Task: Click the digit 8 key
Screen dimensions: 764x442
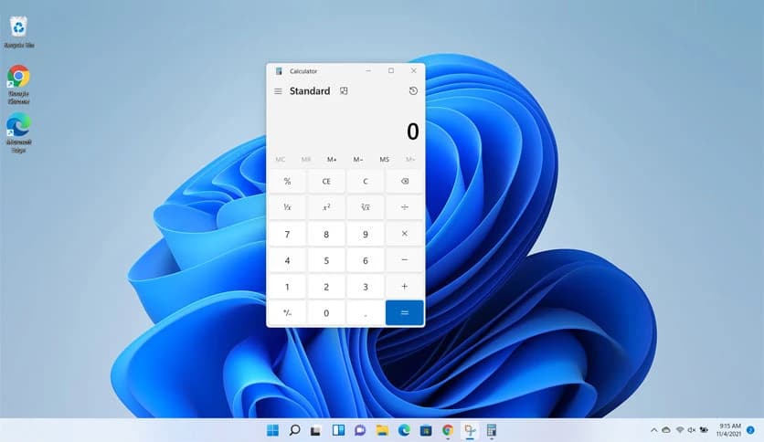Action: (326, 234)
